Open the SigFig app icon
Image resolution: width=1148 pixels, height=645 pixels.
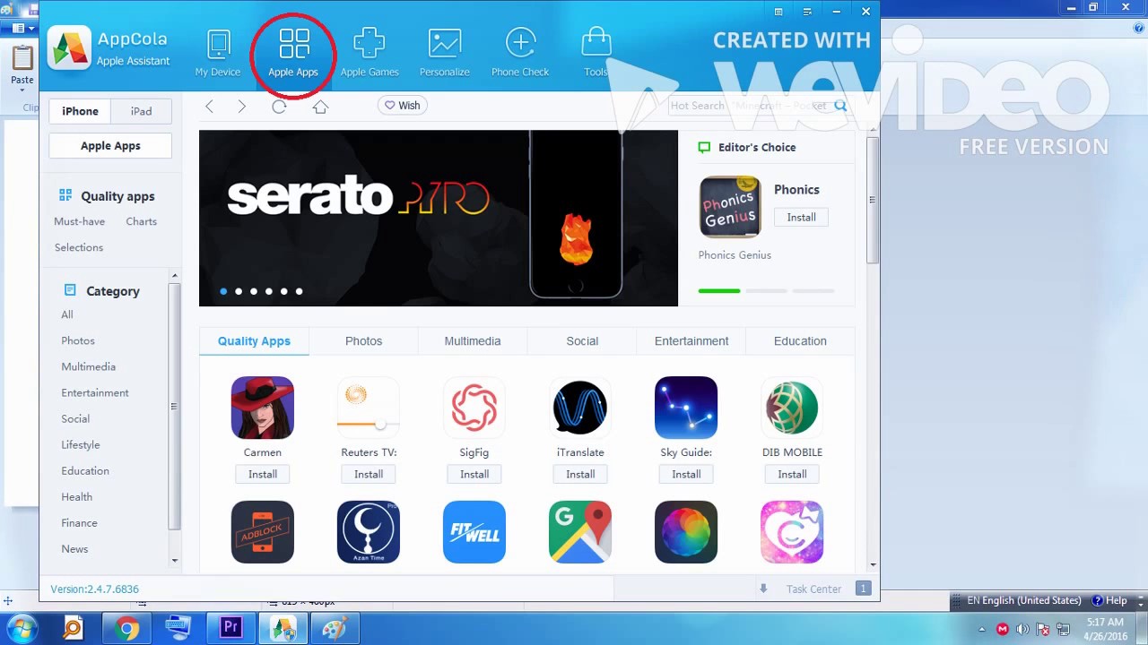point(474,408)
